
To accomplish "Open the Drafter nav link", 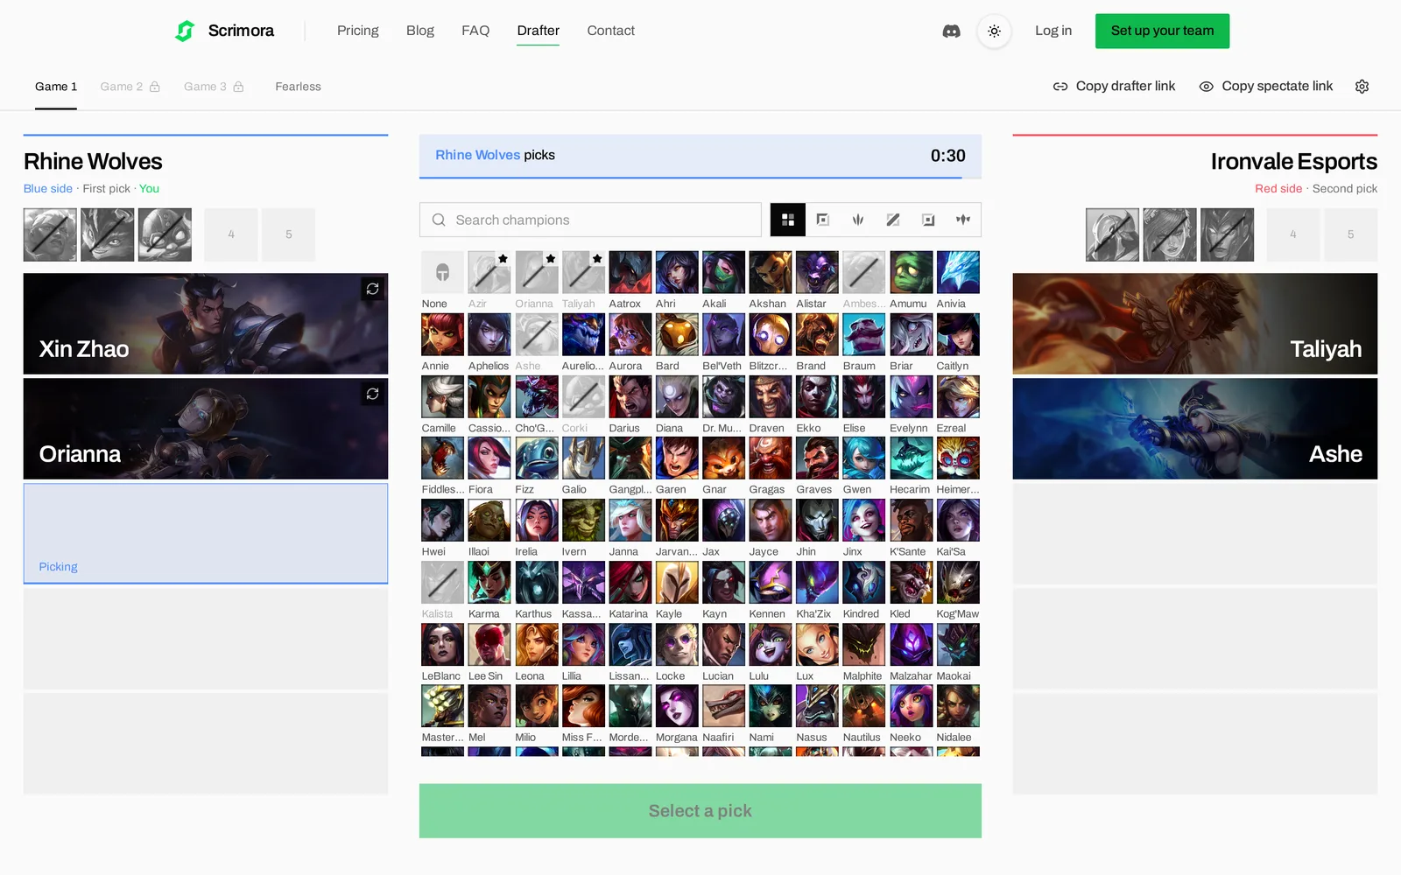I will (538, 31).
